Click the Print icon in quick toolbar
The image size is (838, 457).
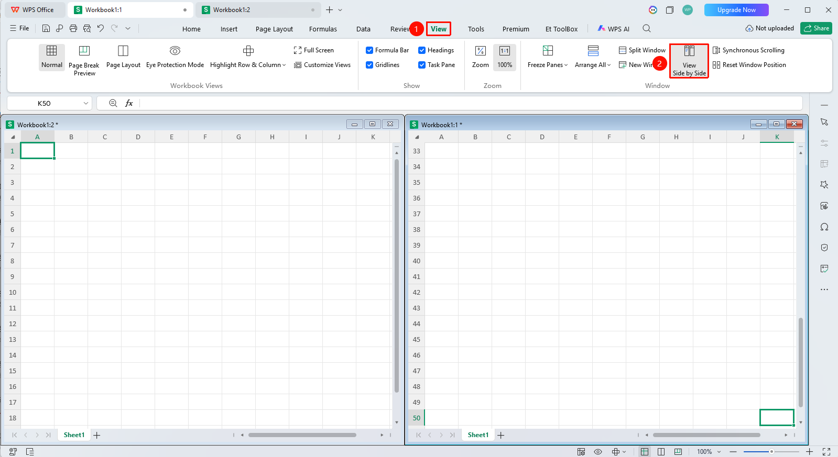click(x=73, y=28)
